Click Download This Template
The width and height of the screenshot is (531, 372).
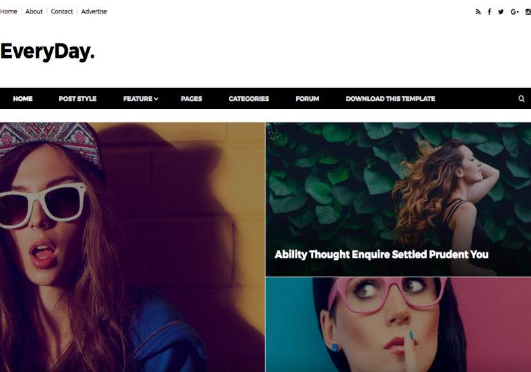(x=390, y=98)
